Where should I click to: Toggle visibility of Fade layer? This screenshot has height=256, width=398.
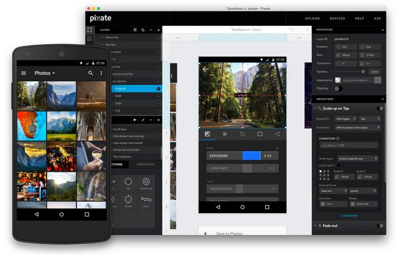[x=158, y=104]
